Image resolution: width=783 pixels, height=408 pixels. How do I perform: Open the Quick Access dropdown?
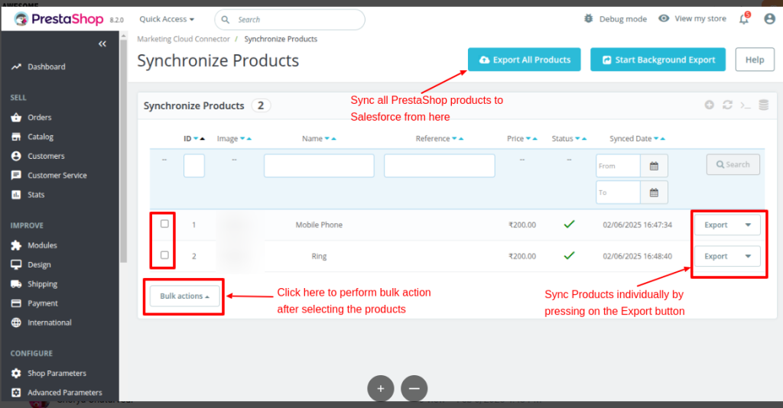167,19
